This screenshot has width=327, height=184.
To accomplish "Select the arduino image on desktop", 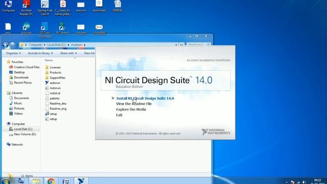I will pyautogui.click(x=81, y=7).
